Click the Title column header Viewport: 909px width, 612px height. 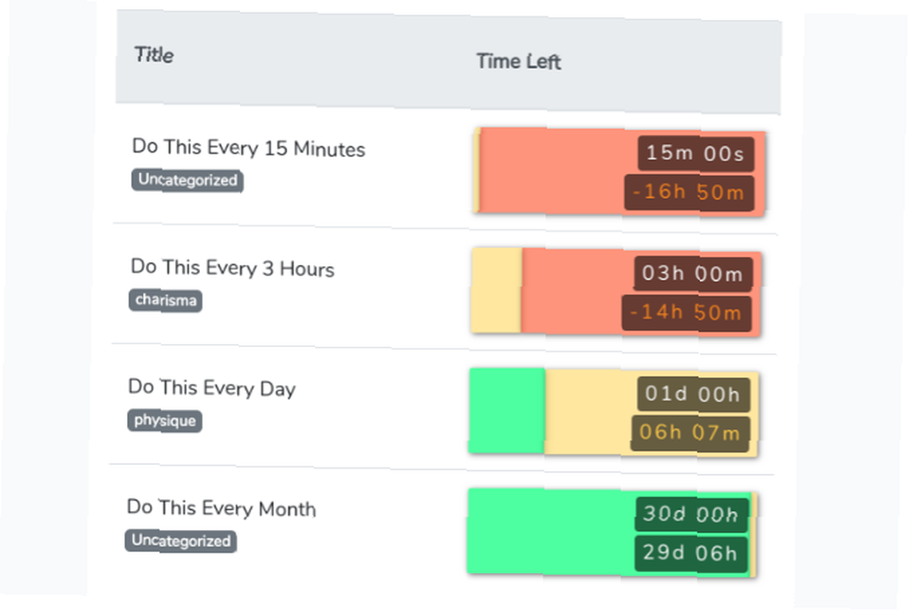(154, 55)
